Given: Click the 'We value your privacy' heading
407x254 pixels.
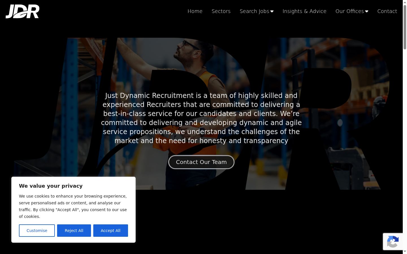Looking at the screenshot, I should (x=51, y=186).
